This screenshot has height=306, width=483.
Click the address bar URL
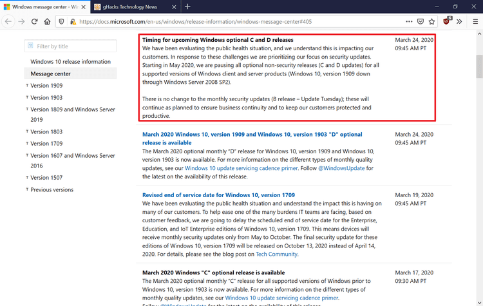click(196, 21)
